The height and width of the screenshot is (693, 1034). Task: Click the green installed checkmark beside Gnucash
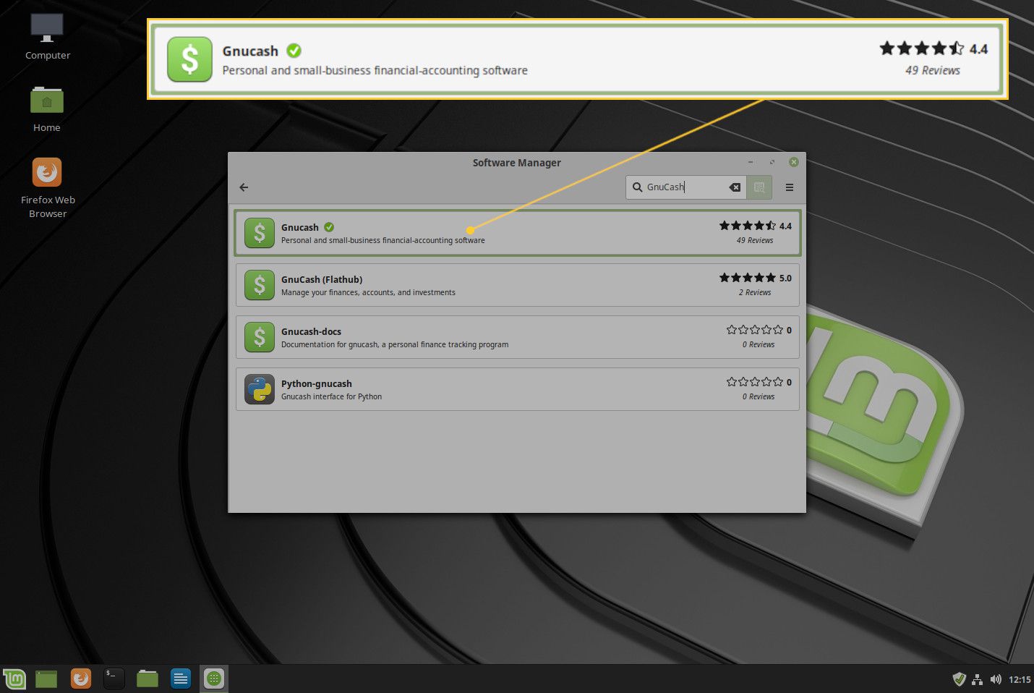pyautogui.click(x=329, y=227)
